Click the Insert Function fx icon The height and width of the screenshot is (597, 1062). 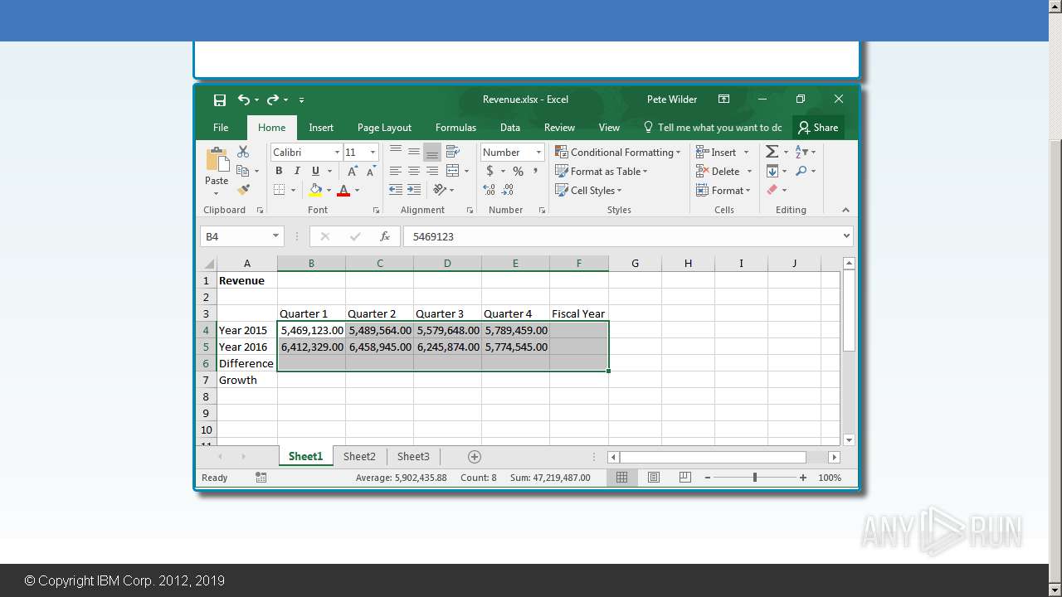(x=385, y=236)
